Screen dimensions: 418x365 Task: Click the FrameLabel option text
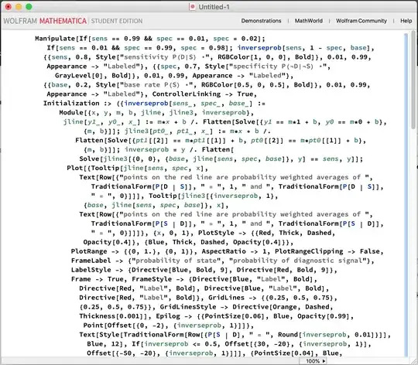(x=91, y=261)
